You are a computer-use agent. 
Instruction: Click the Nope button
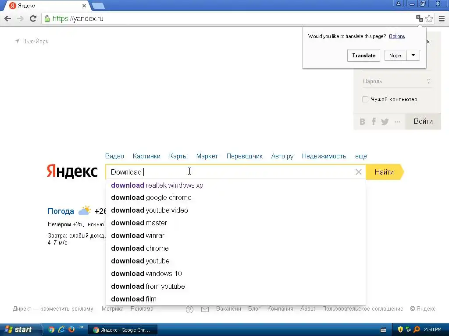pos(395,56)
